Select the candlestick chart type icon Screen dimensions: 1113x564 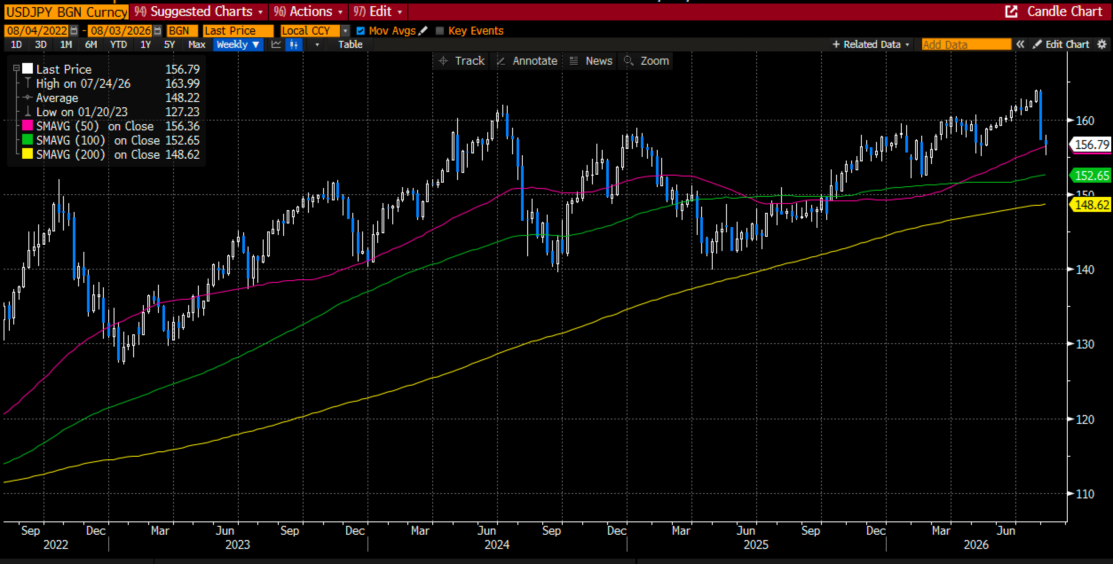pos(294,44)
